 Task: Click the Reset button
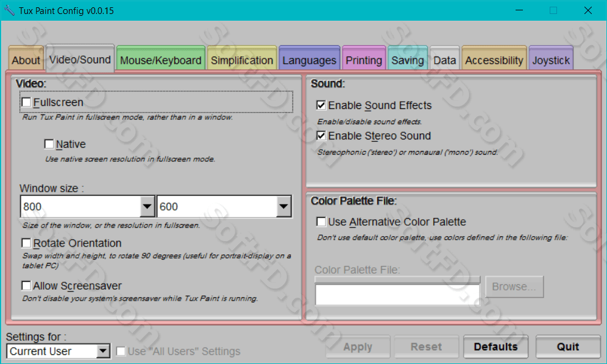click(426, 346)
